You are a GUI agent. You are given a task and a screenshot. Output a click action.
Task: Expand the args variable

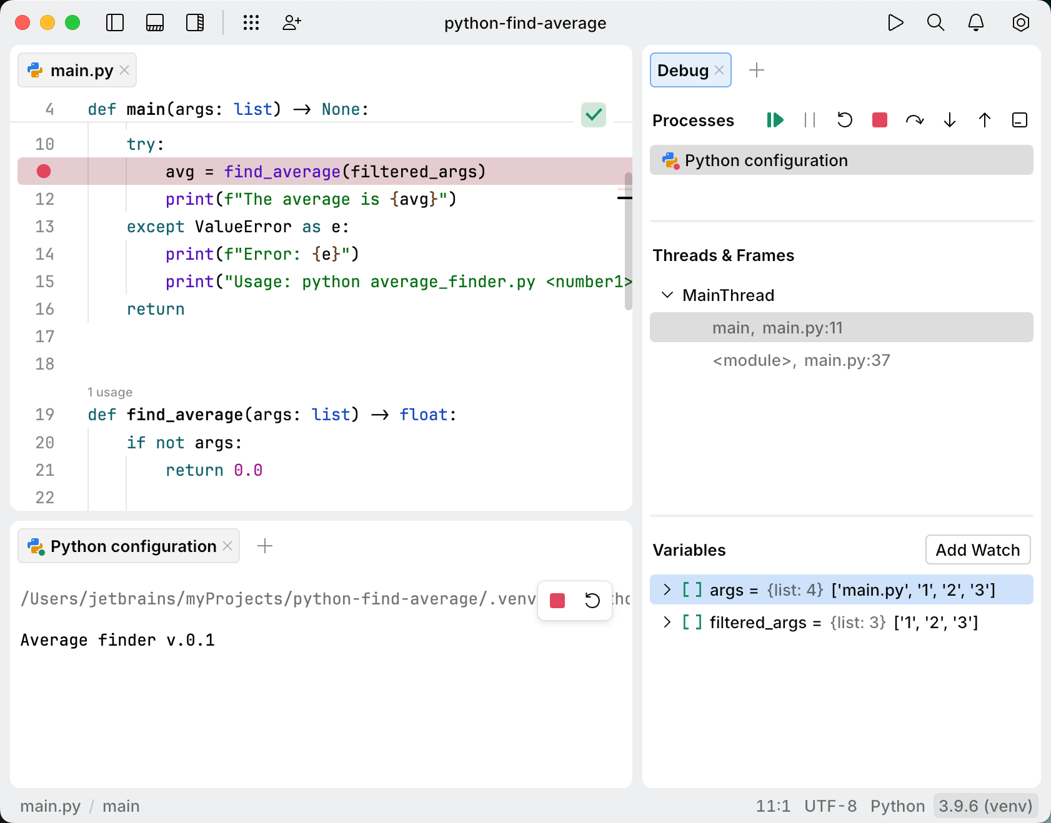point(667,589)
